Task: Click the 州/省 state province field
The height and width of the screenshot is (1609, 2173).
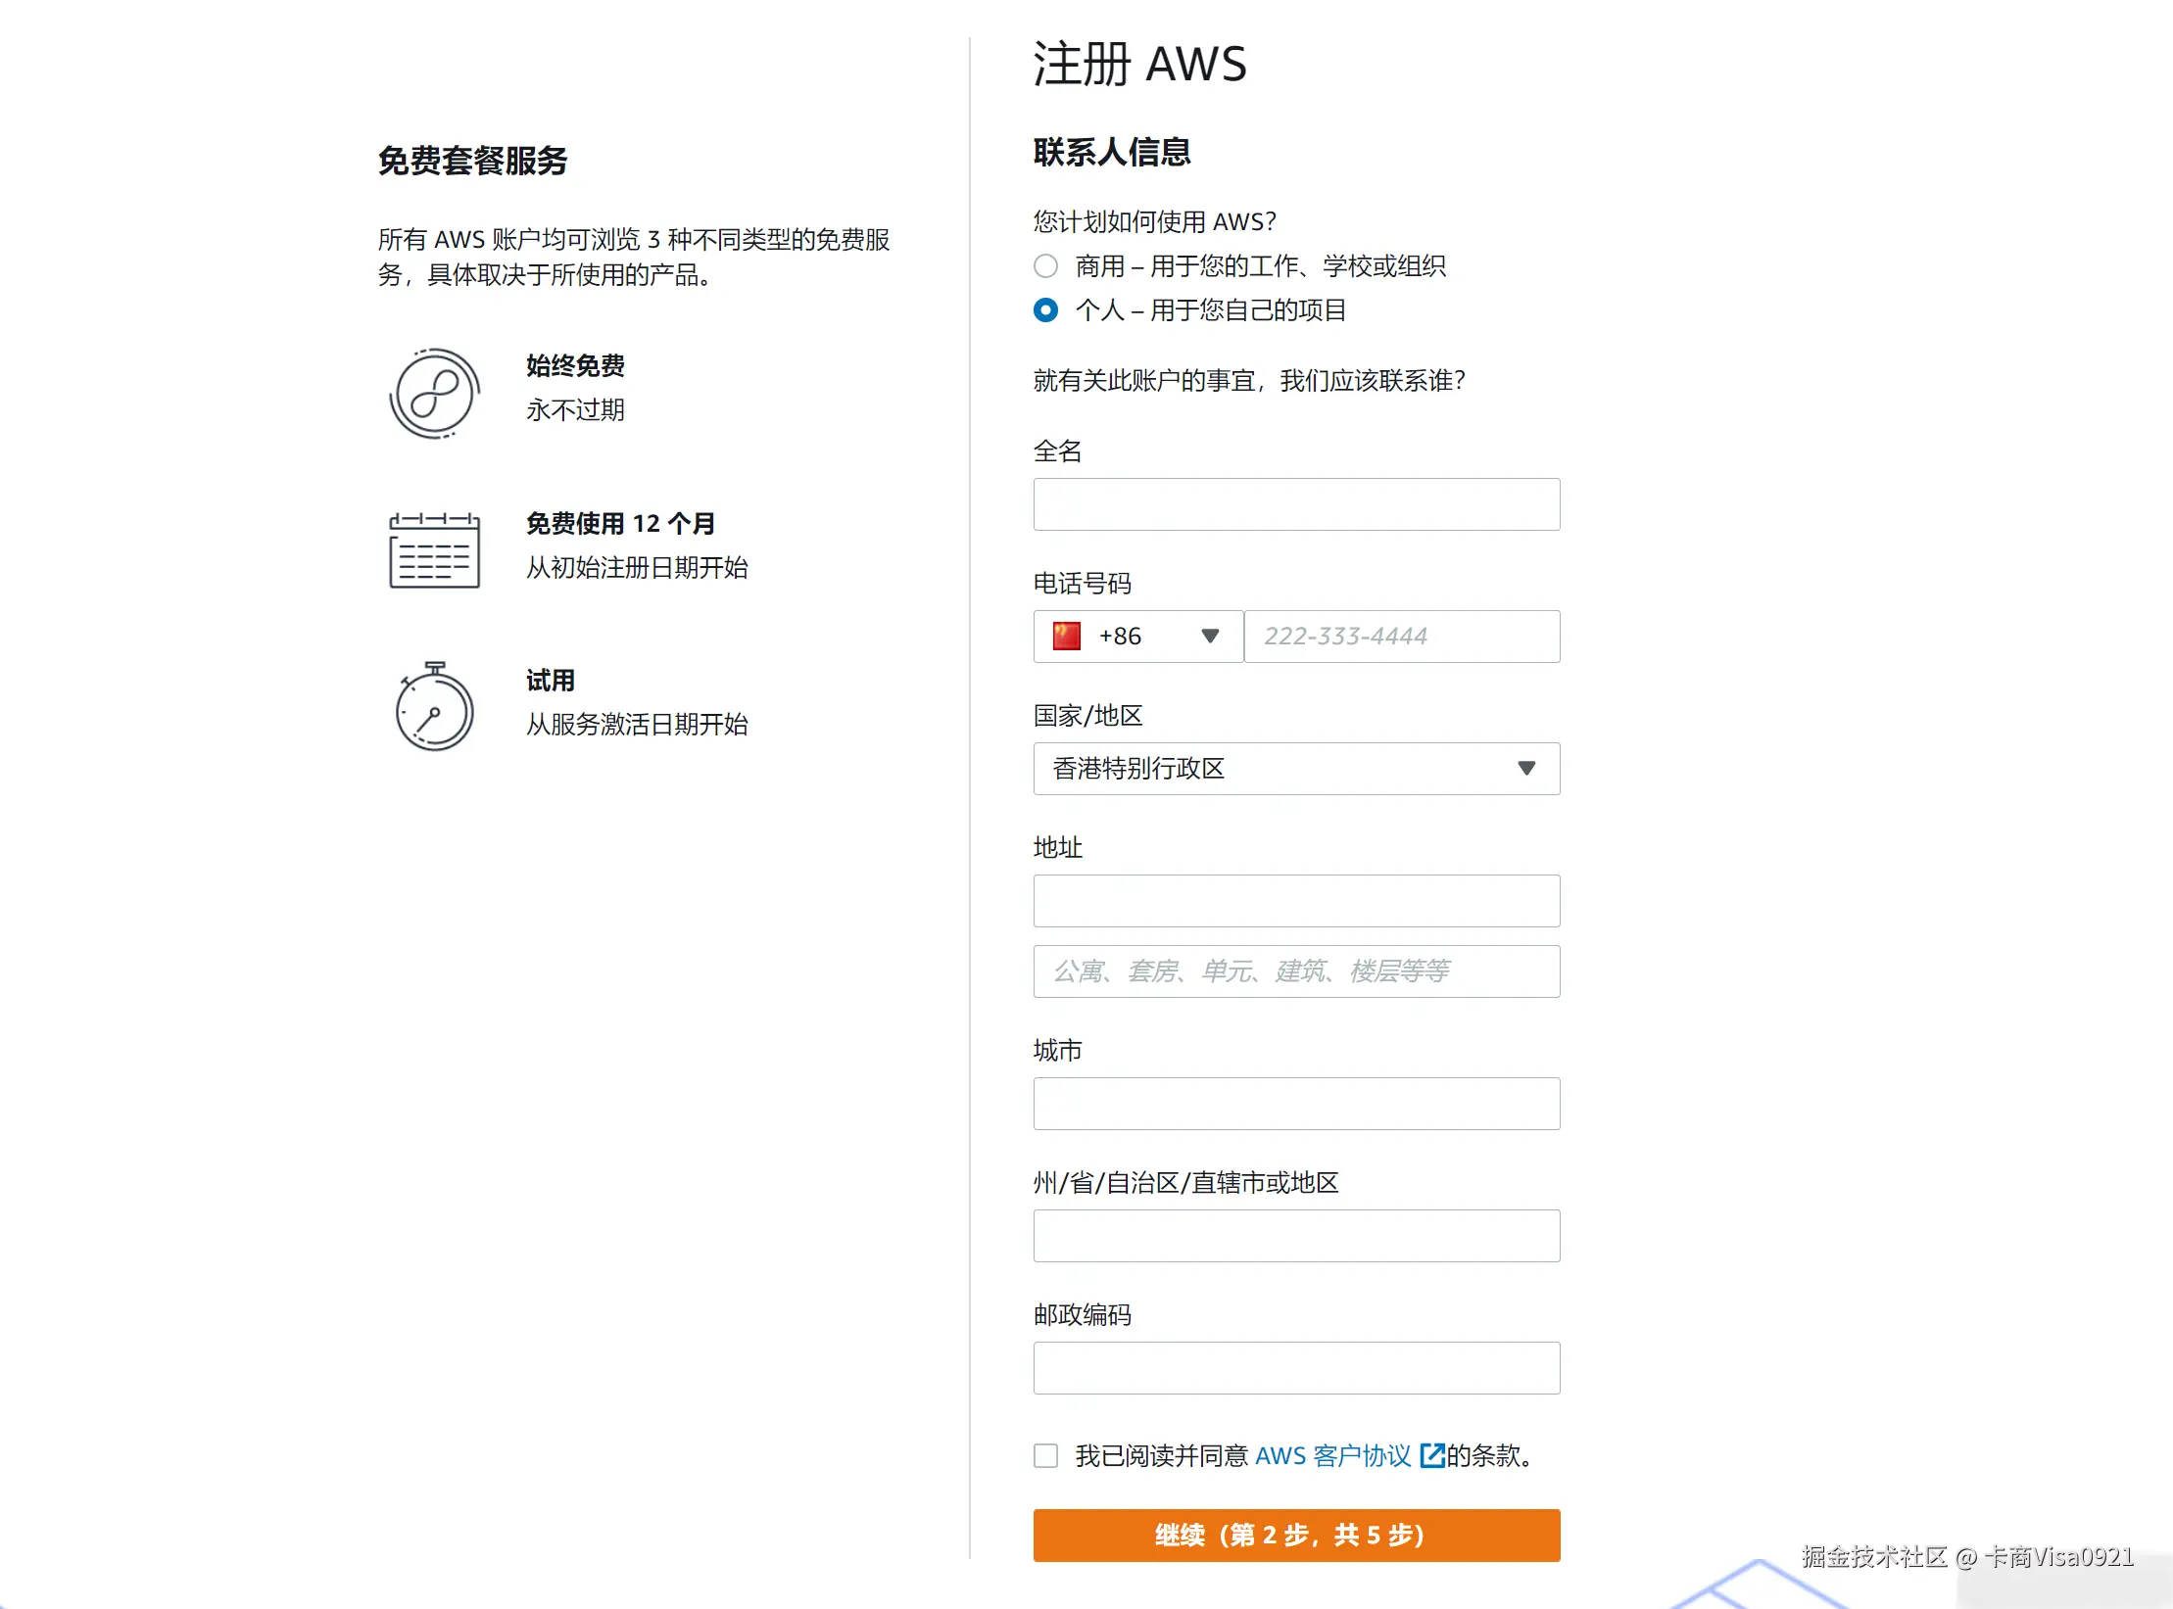Action: click(1295, 1236)
